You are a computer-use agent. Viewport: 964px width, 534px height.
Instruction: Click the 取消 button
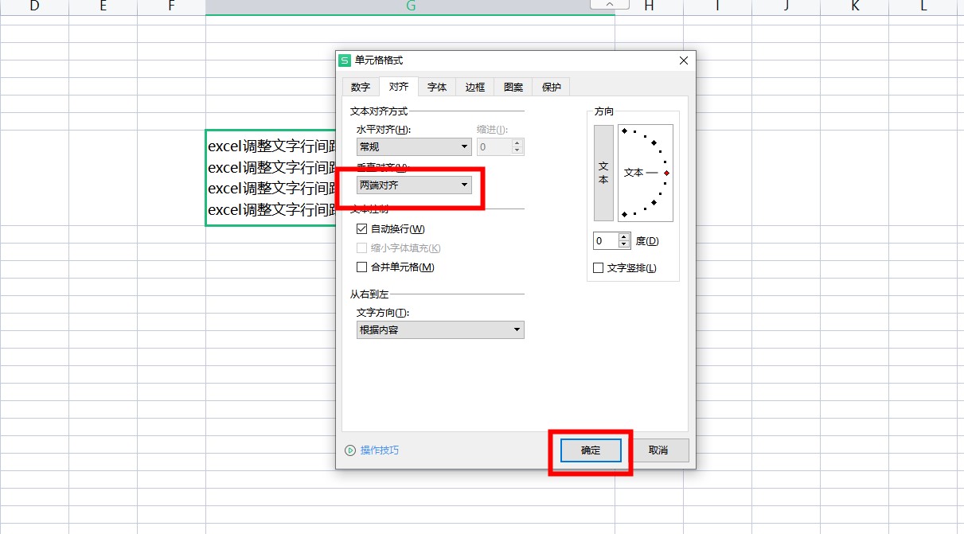click(x=658, y=450)
